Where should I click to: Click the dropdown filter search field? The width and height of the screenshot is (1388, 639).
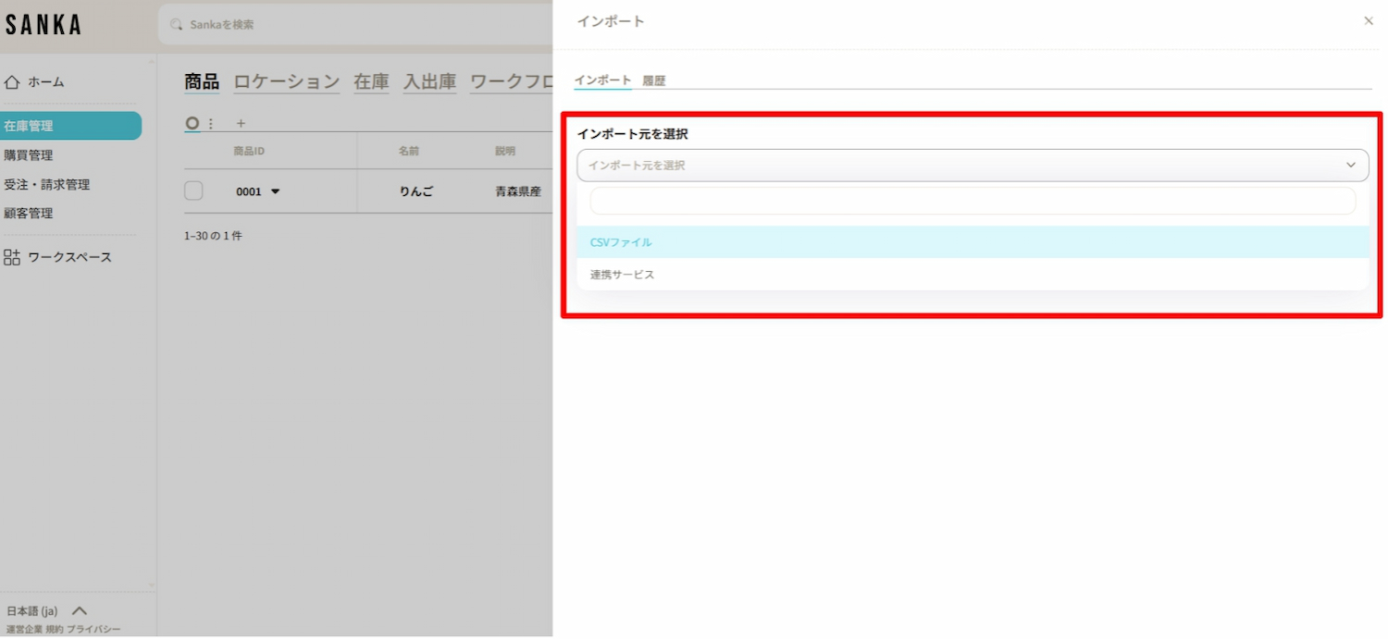tap(972, 201)
